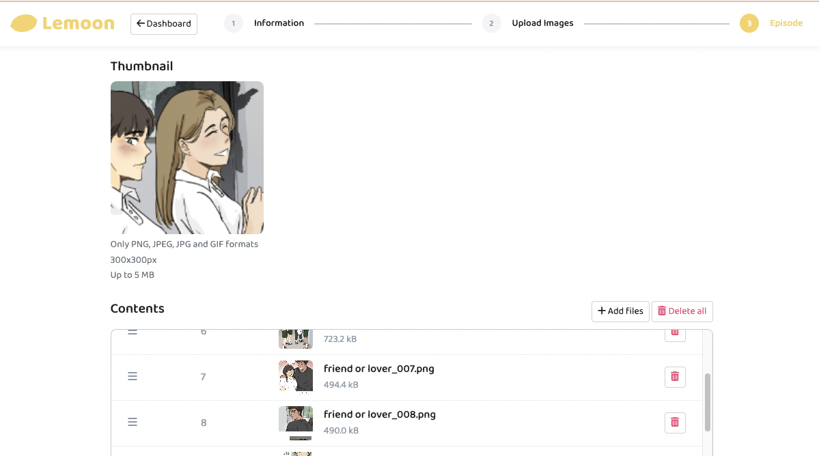Go to the Information step

point(279,23)
